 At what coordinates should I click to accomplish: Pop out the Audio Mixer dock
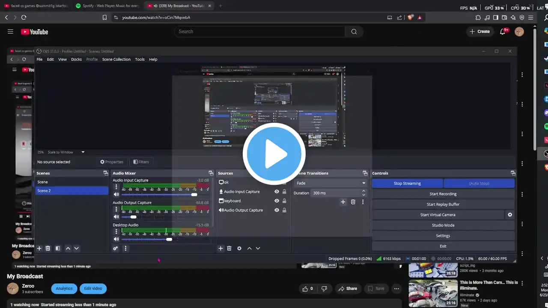coord(211,173)
